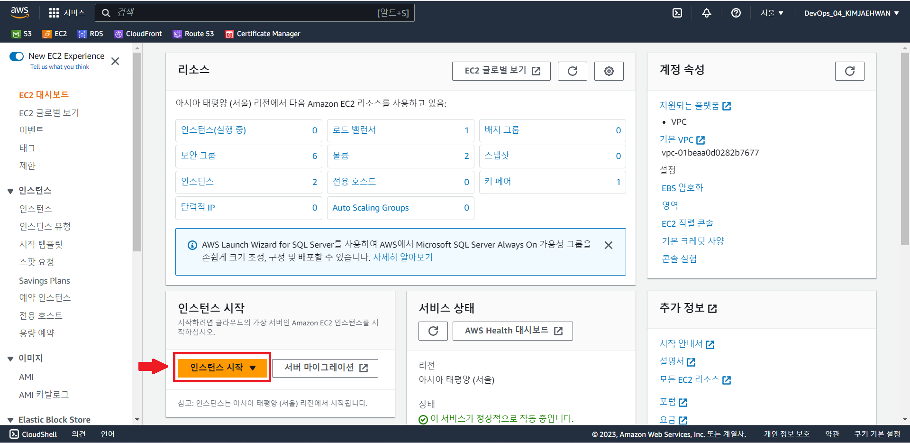Screen dimensions: 910x443
Task: Open the 지원되는 플랫폼 link
Action: (695, 106)
